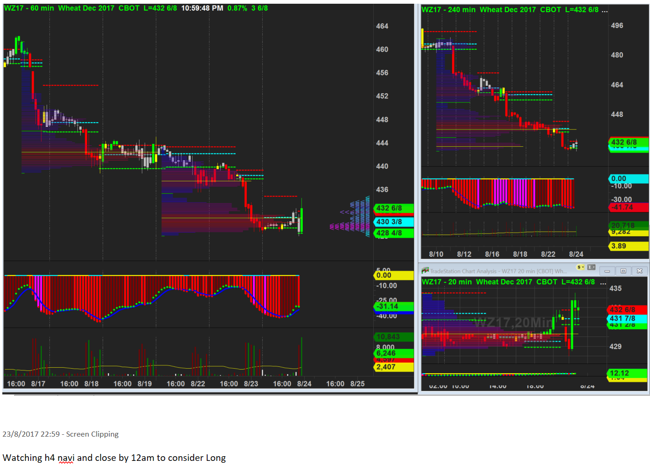The height and width of the screenshot is (466, 650).
Task: Click the 452 price level on the 60 min axis
Action: tap(382, 96)
